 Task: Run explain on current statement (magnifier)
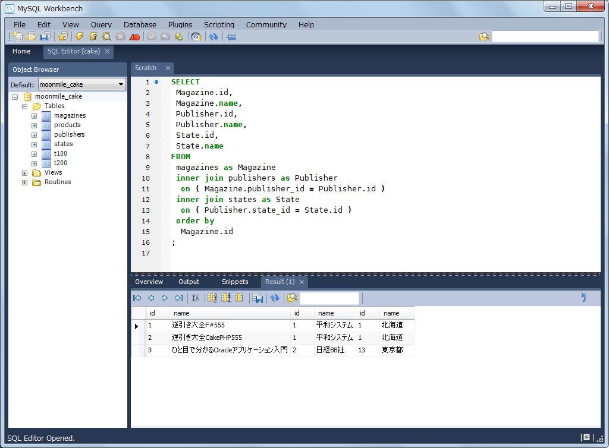(106, 37)
